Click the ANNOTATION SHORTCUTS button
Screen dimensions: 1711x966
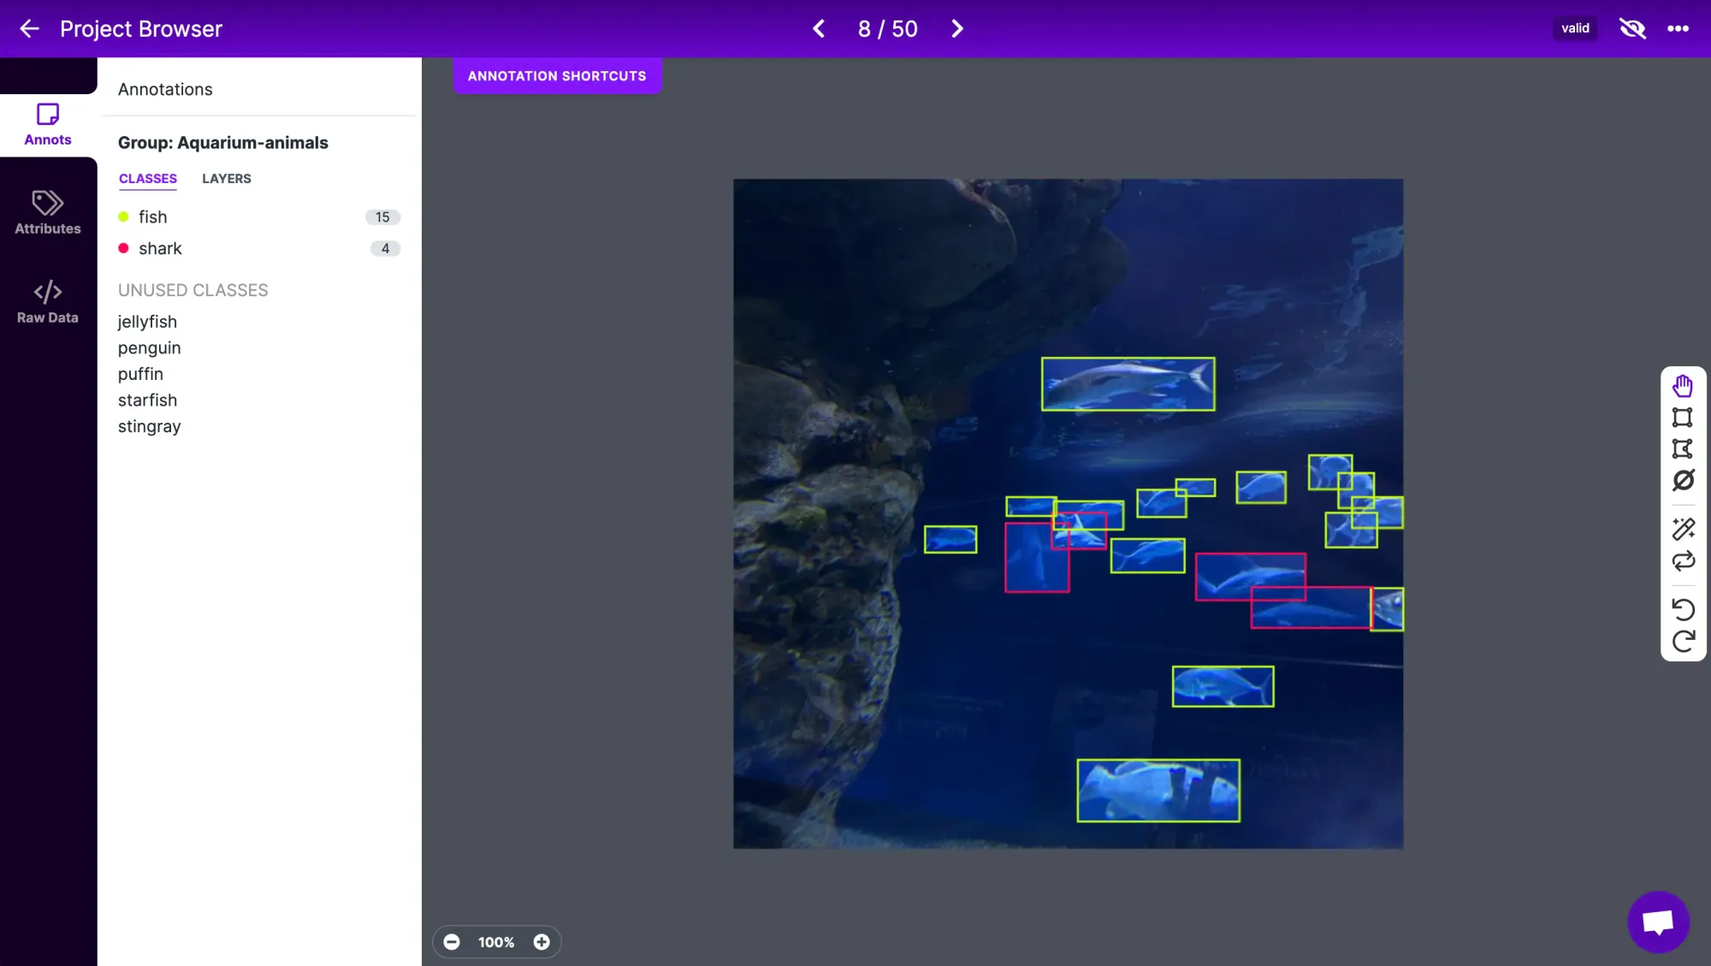[x=557, y=76]
